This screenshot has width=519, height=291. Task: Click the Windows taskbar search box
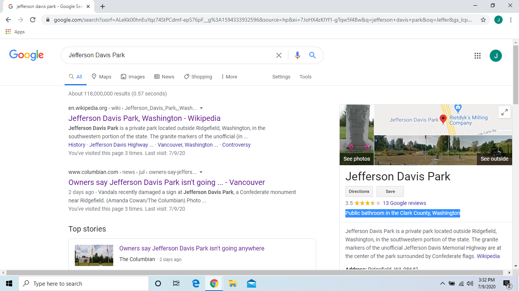click(x=83, y=283)
